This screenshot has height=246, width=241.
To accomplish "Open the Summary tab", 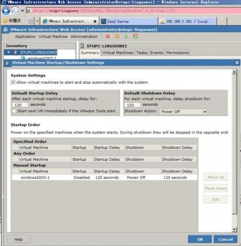I will [90, 52].
